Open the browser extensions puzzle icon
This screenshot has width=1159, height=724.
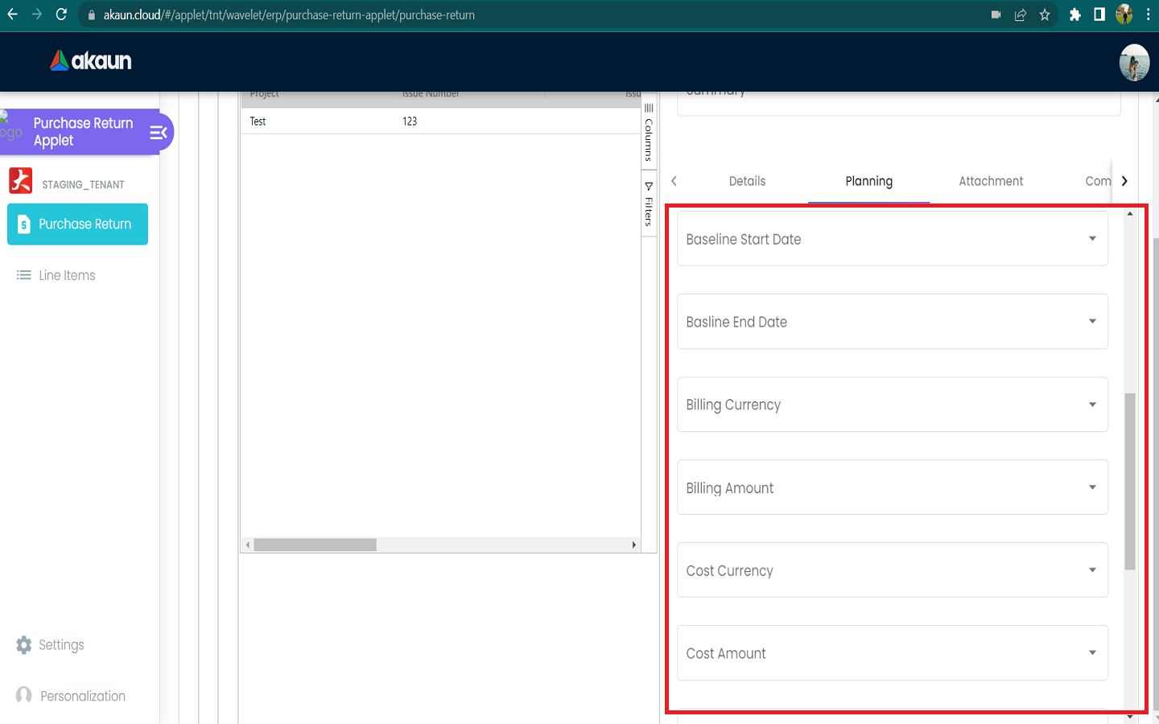pos(1074,14)
